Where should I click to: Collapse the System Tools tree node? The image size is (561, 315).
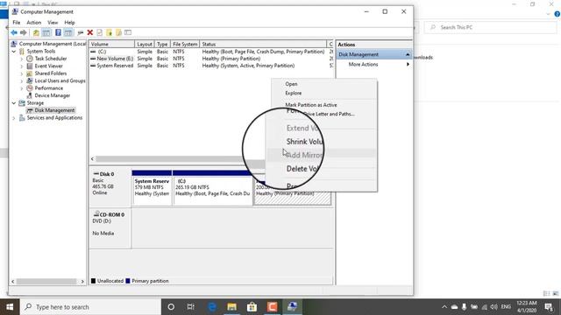(14, 52)
